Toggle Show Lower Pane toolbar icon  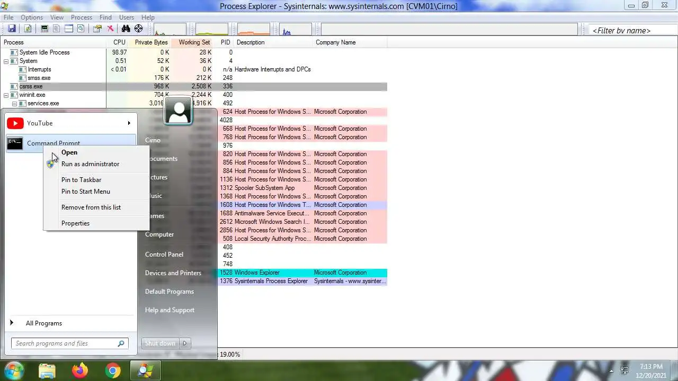click(69, 29)
